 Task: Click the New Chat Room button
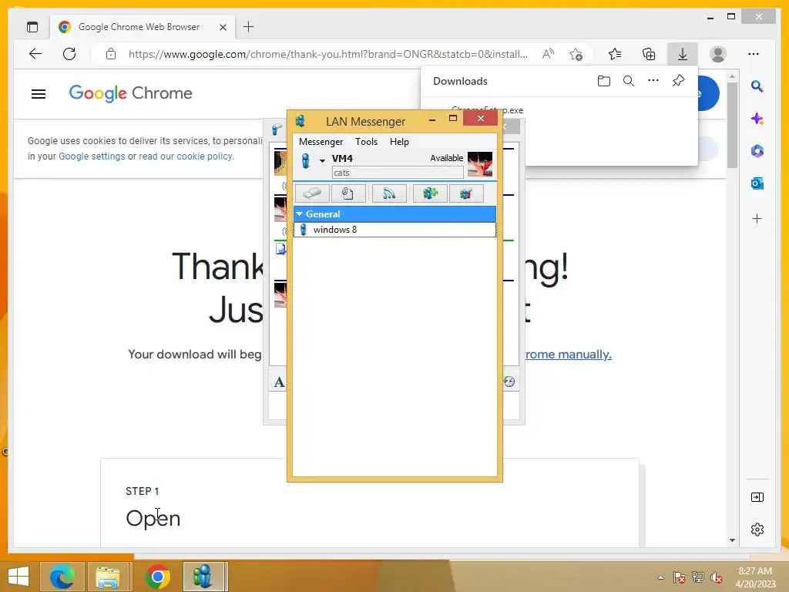430,193
